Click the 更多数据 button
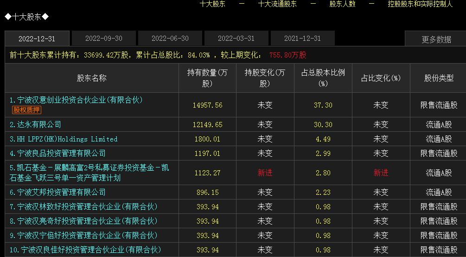 436,39
